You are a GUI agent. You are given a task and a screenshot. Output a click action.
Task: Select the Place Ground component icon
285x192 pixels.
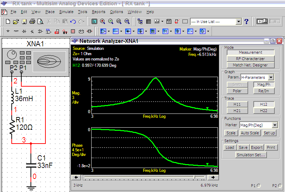point(8,31)
